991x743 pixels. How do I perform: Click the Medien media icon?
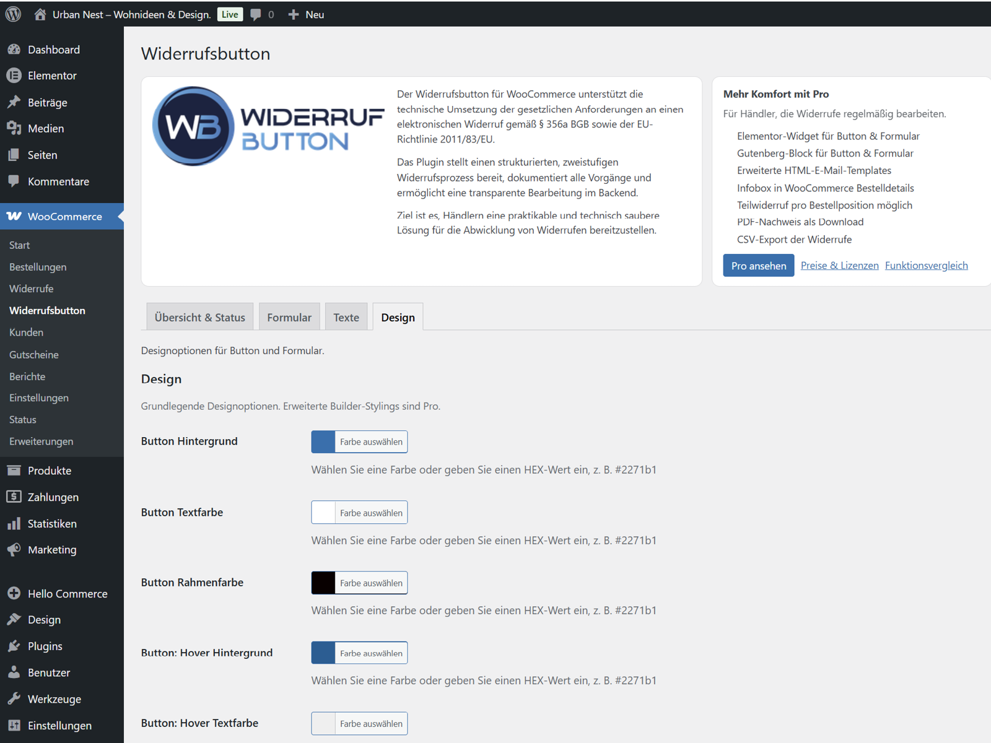pyautogui.click(x=14, y=128)
